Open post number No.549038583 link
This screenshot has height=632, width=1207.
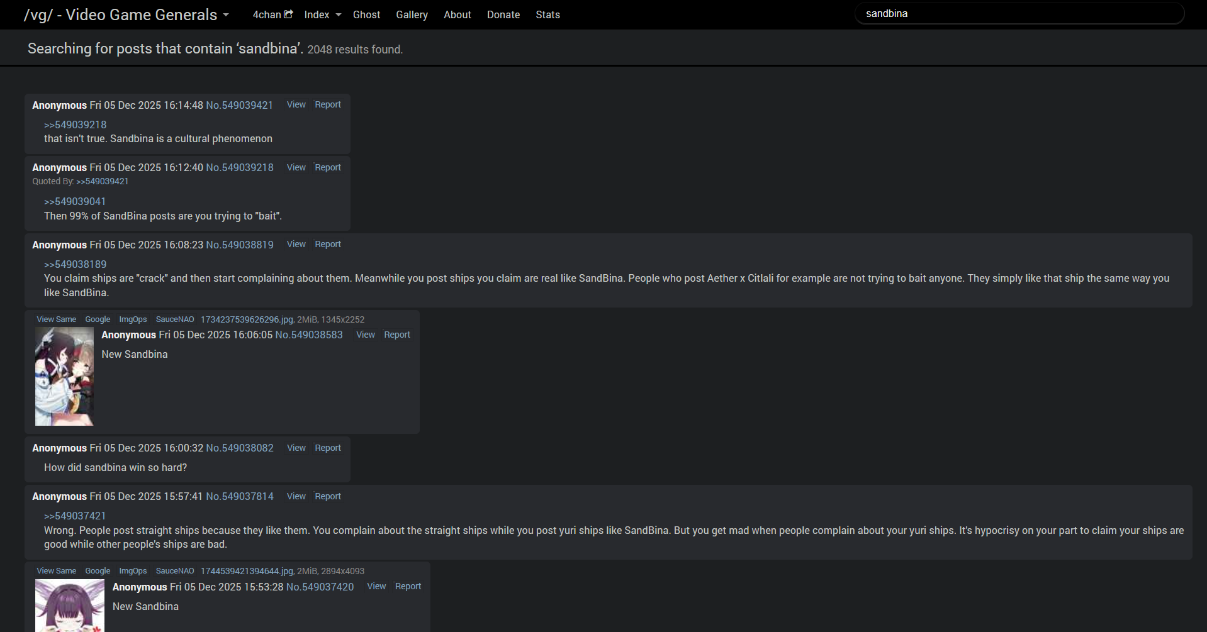click(x=309, y=335)
